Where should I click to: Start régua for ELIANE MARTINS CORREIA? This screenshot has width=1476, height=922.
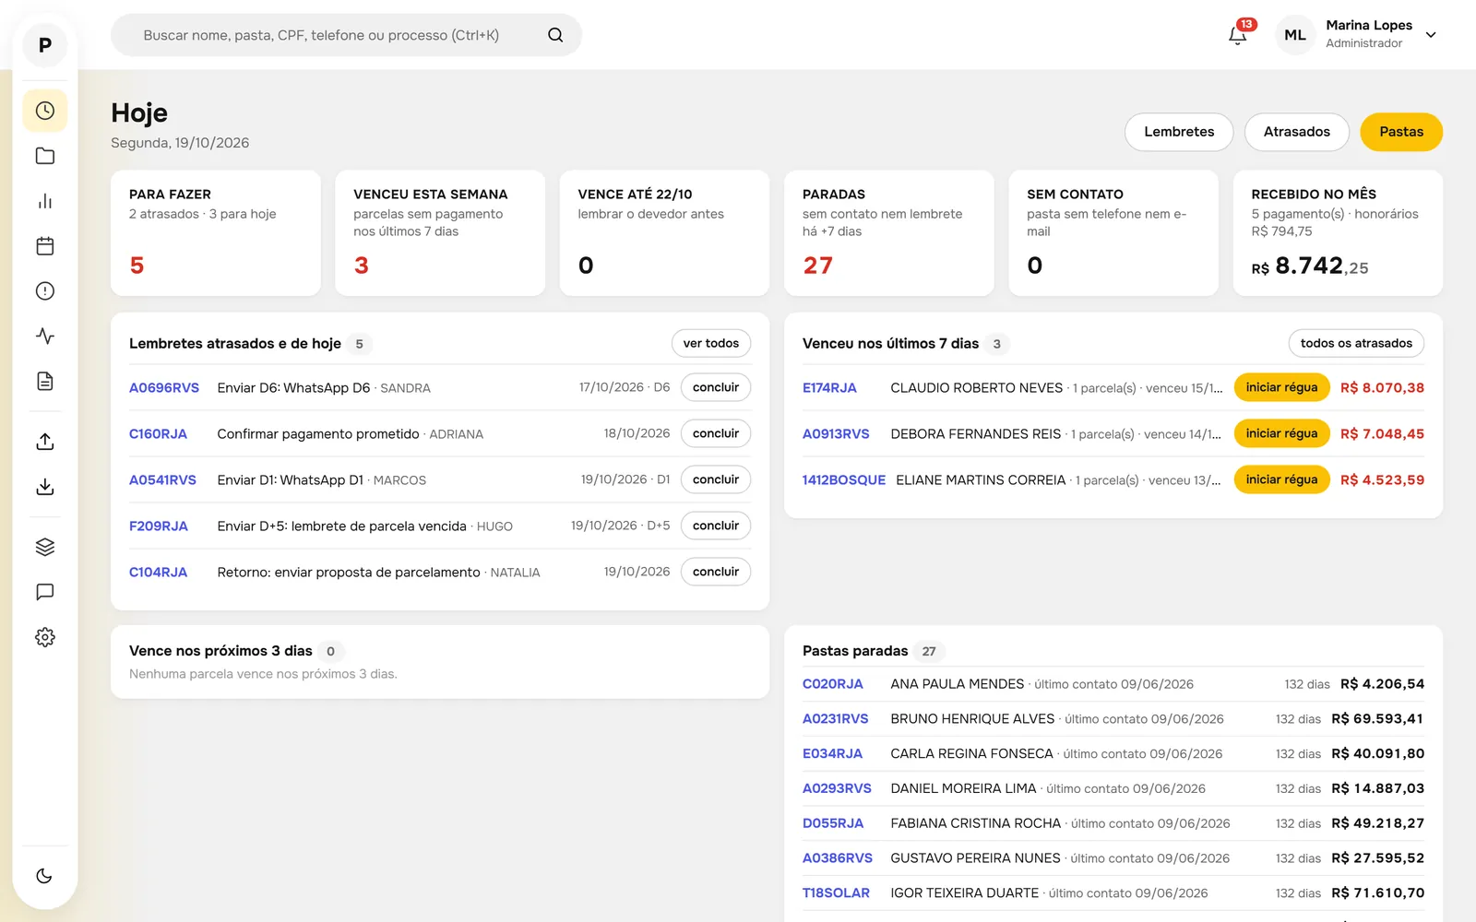1281,479
